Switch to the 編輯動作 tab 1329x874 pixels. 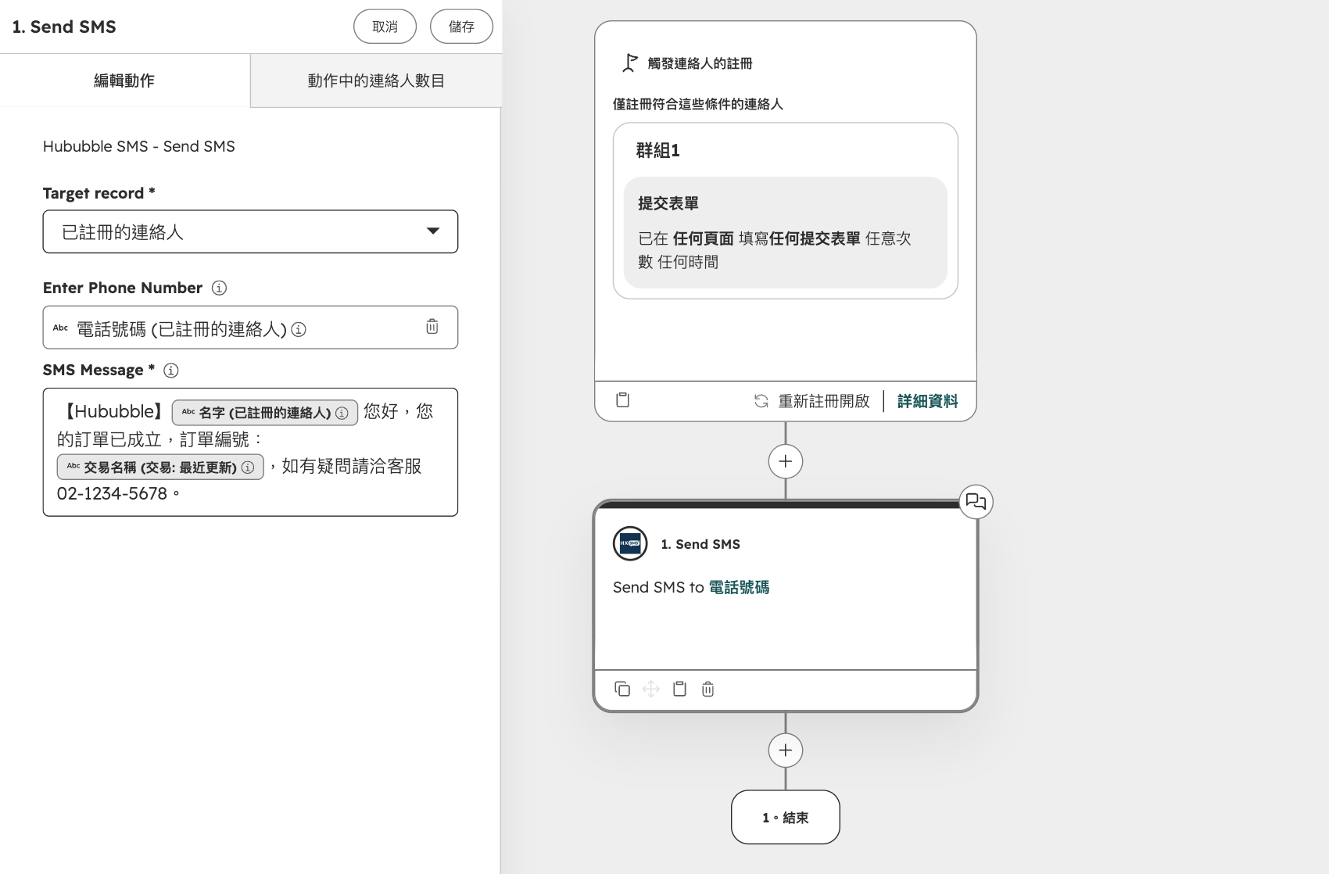point(124,81)
